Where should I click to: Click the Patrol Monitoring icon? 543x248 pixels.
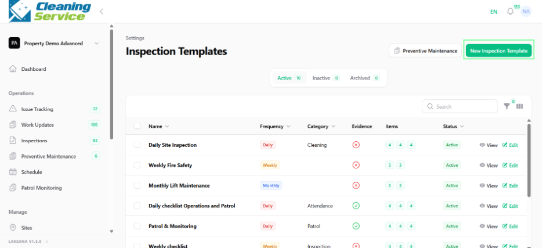[x=13, y=188]
